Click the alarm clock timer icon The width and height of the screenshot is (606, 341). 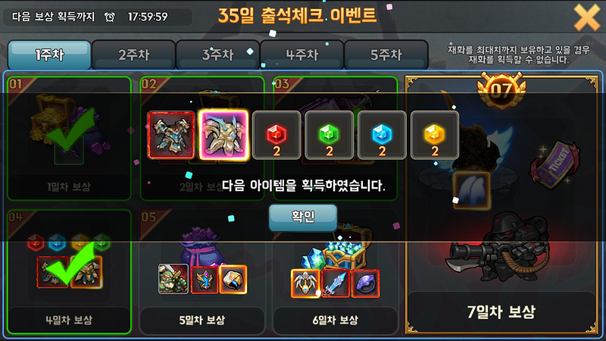[x=110, y=17]
